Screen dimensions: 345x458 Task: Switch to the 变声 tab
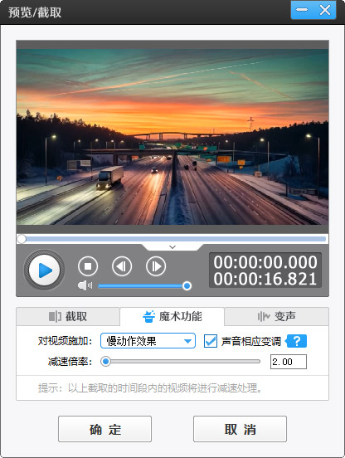(276, 316)
